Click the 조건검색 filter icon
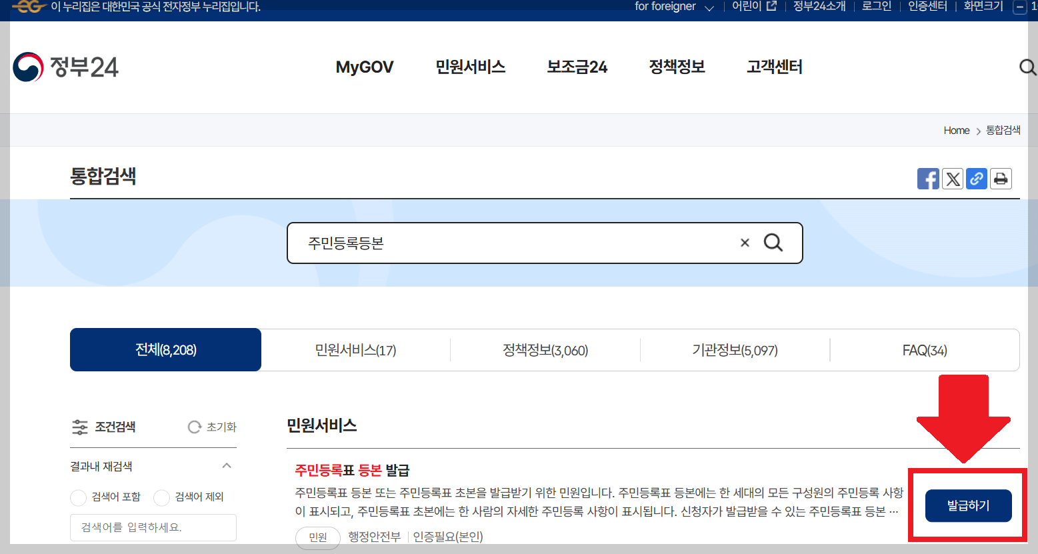Image resolution: width=1038 pixels, height=554 pixels. click(80, 427)
